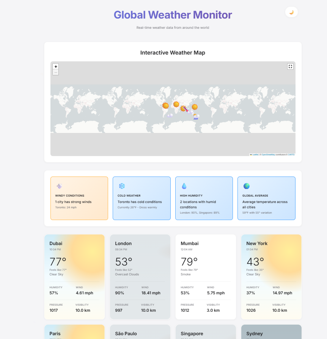The height and width of the screenshot is (339, 327).
Task: Select the second sun marker from the left
Action: [x=176, y=105]
